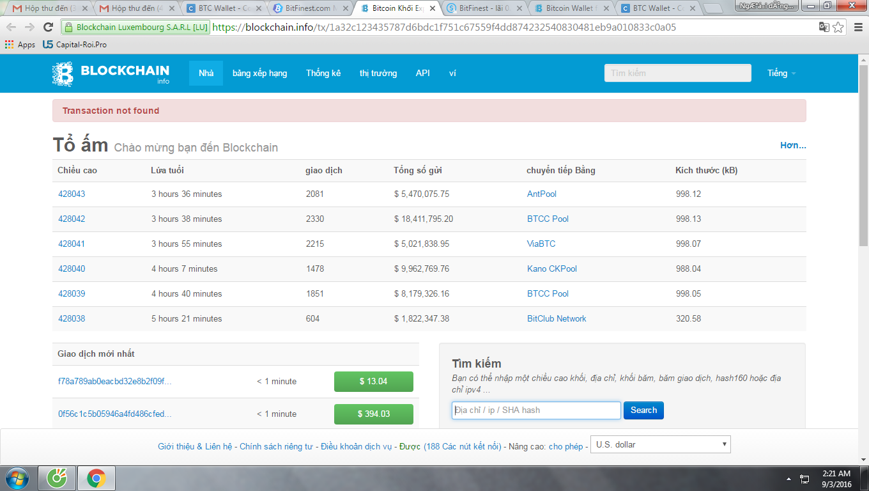Click the 'Địa chỉ / ip / SHA hash' input

coord(536,410)
